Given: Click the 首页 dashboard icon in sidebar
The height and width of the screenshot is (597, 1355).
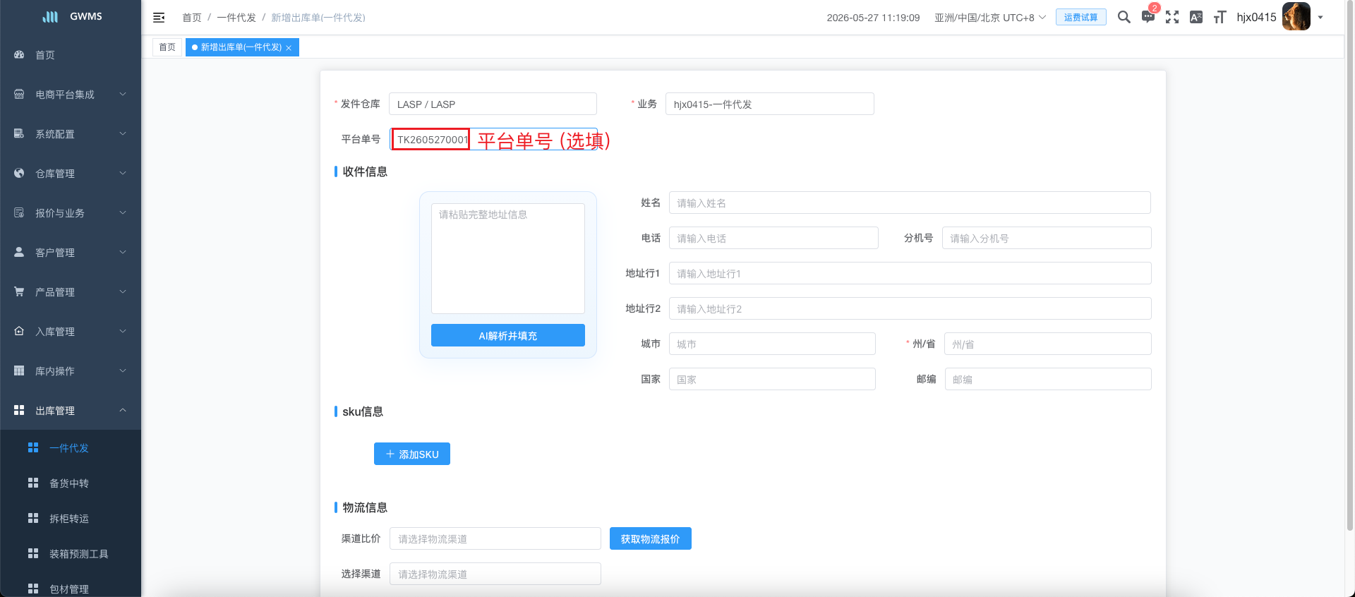Looking at the screenshot, I should click(19, 54).
